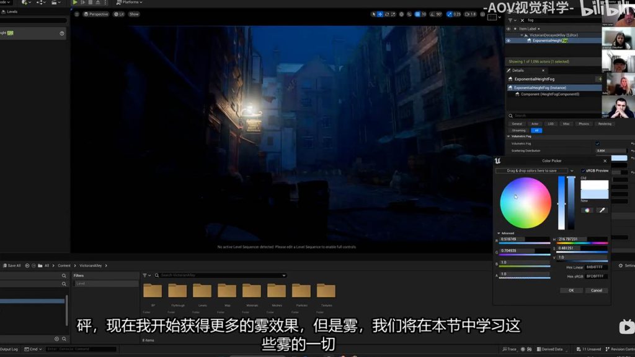Open the Platforms dropdown
The image size is (635, 357).
pyautogui.click(x=128, y=2)
